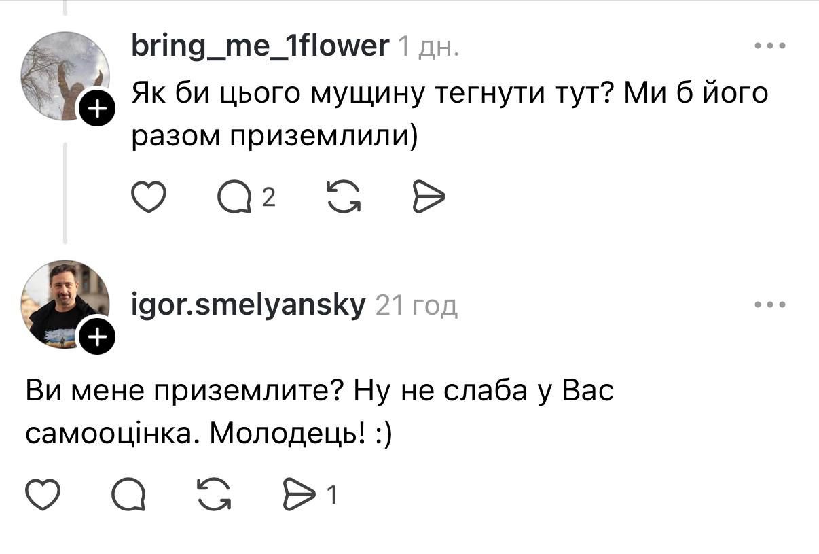The image size is (819, 554).
Task: Open the igor.smelyansky profile from the username
Action: click(x=248, y=306)
